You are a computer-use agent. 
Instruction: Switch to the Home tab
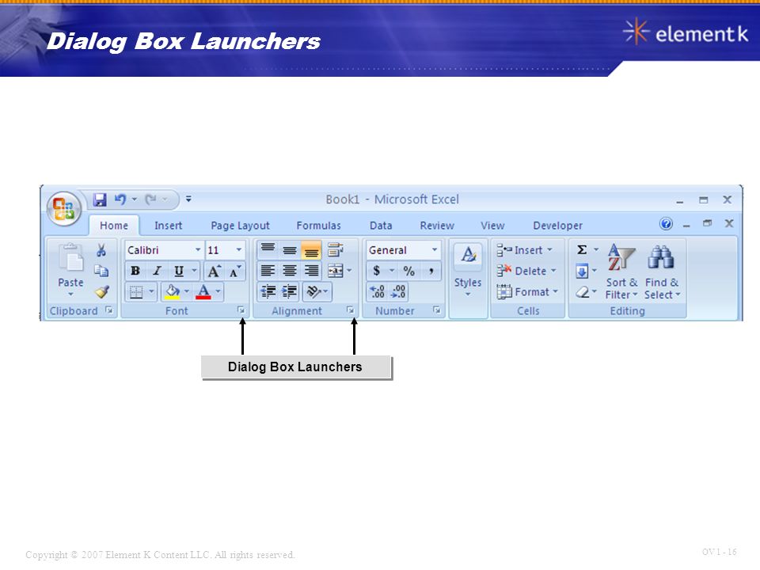(114, 226)
